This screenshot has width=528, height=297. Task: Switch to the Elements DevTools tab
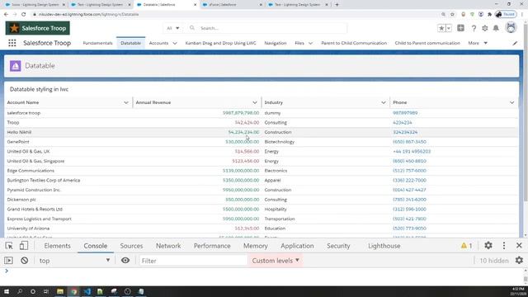57,246
